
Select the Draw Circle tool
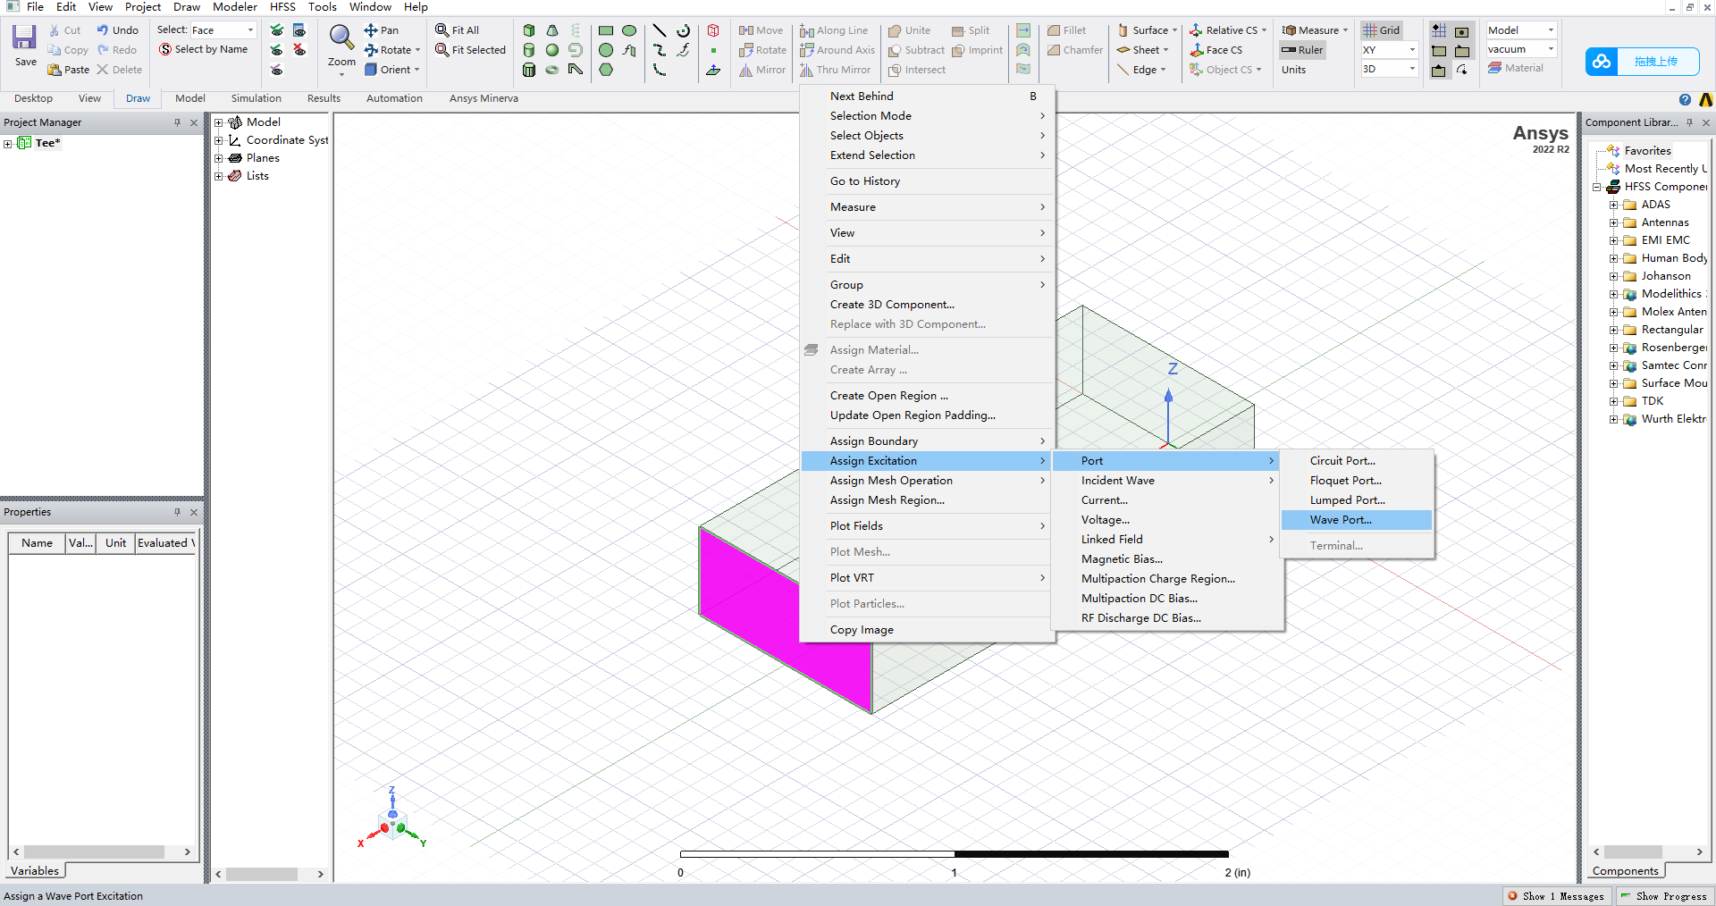click(x=606, y=50)
